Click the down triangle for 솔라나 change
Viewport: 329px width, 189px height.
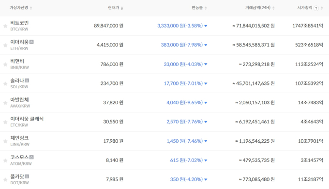[206, 83]
